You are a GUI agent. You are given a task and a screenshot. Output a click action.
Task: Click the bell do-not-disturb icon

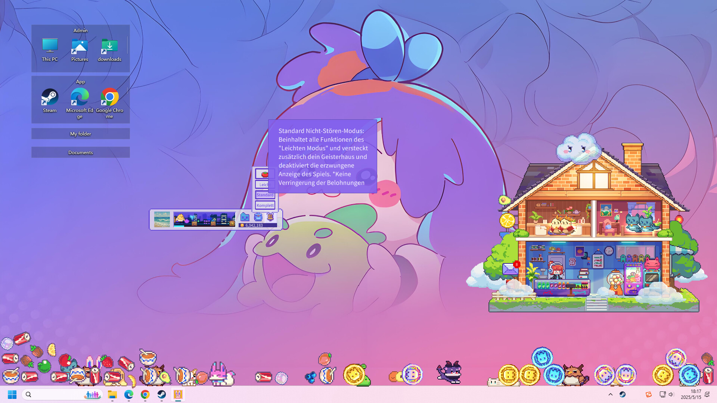pyautogui.click(x=270, y=217)
